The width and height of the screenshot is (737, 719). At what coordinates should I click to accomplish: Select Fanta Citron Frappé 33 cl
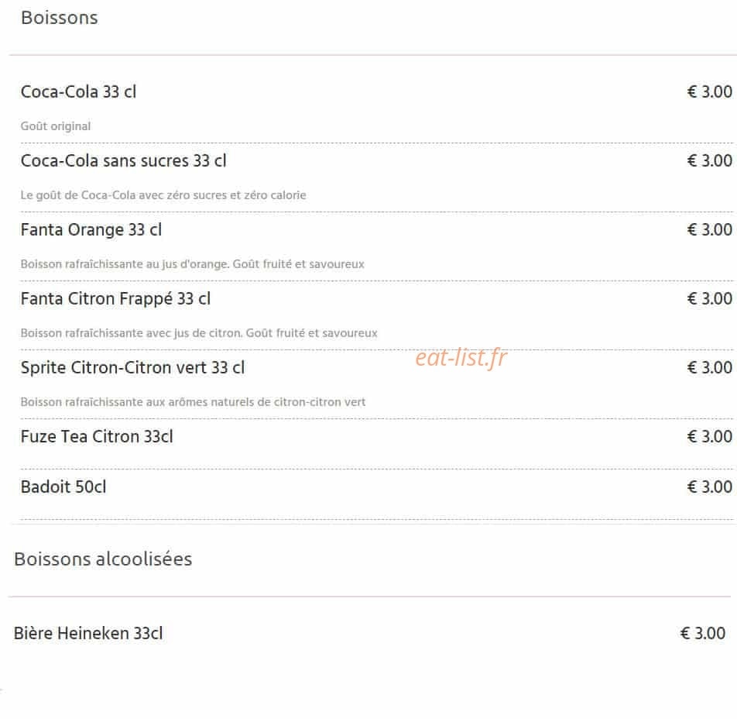(x=115, y=299)
